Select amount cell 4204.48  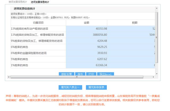tap(87, 41)
